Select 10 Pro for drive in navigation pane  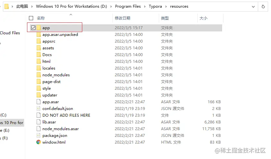(x=12, y=123)
